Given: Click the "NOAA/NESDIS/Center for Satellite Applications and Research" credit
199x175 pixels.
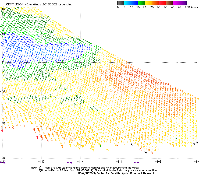Looking at the screenshot, I should [x=116, y=173].
